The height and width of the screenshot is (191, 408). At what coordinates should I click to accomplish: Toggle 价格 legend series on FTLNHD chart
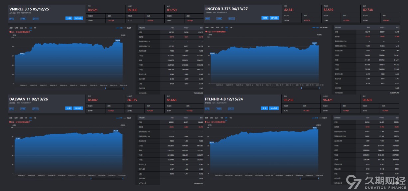(x=316, y=118)
